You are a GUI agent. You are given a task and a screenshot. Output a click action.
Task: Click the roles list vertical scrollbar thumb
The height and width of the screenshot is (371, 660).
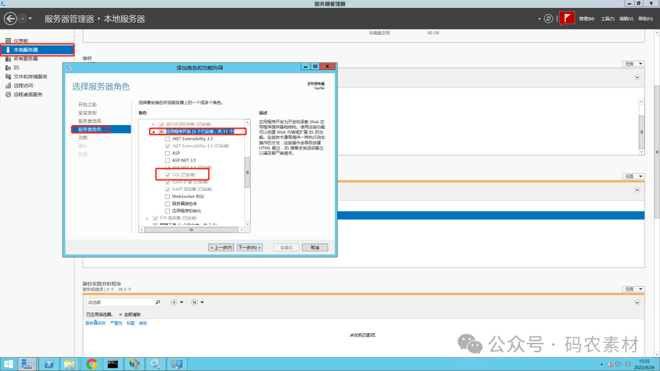[x=248, y=172]
